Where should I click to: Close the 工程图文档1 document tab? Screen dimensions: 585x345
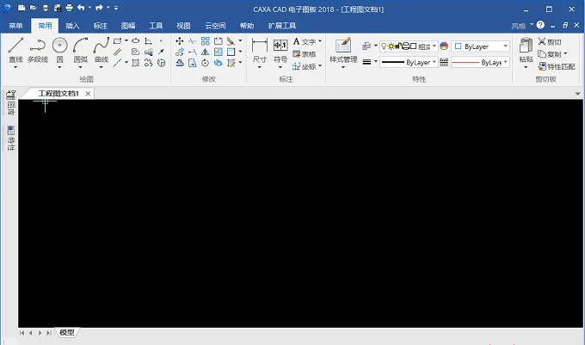88,94
